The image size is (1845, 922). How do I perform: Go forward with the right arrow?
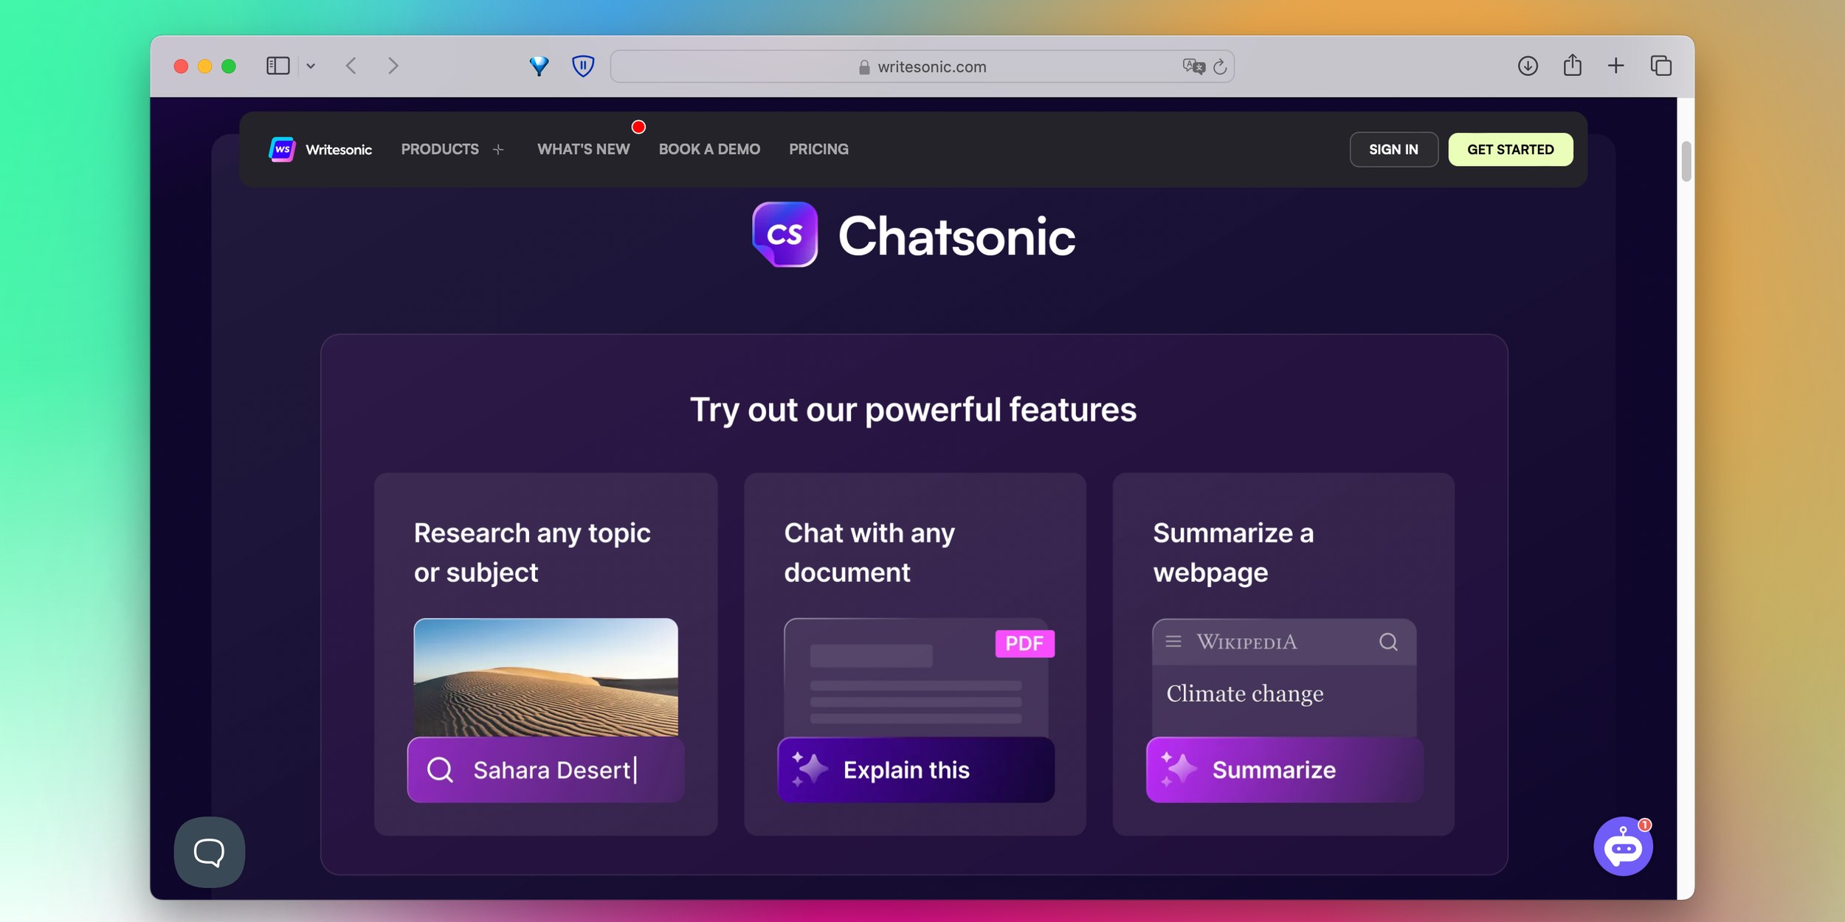393,66
